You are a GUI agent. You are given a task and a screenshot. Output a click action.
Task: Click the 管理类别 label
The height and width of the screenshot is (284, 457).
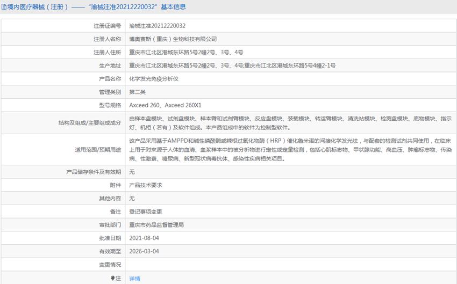point(110,92)
